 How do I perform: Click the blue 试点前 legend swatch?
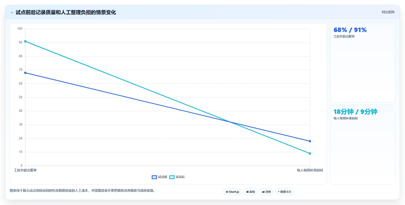[x=154, y=177]
